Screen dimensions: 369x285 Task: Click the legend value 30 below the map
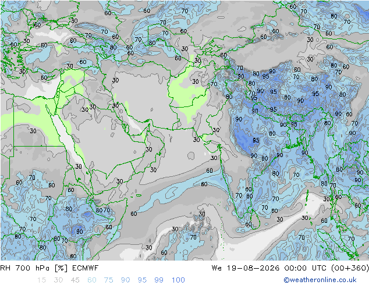[x=58, y=280]
